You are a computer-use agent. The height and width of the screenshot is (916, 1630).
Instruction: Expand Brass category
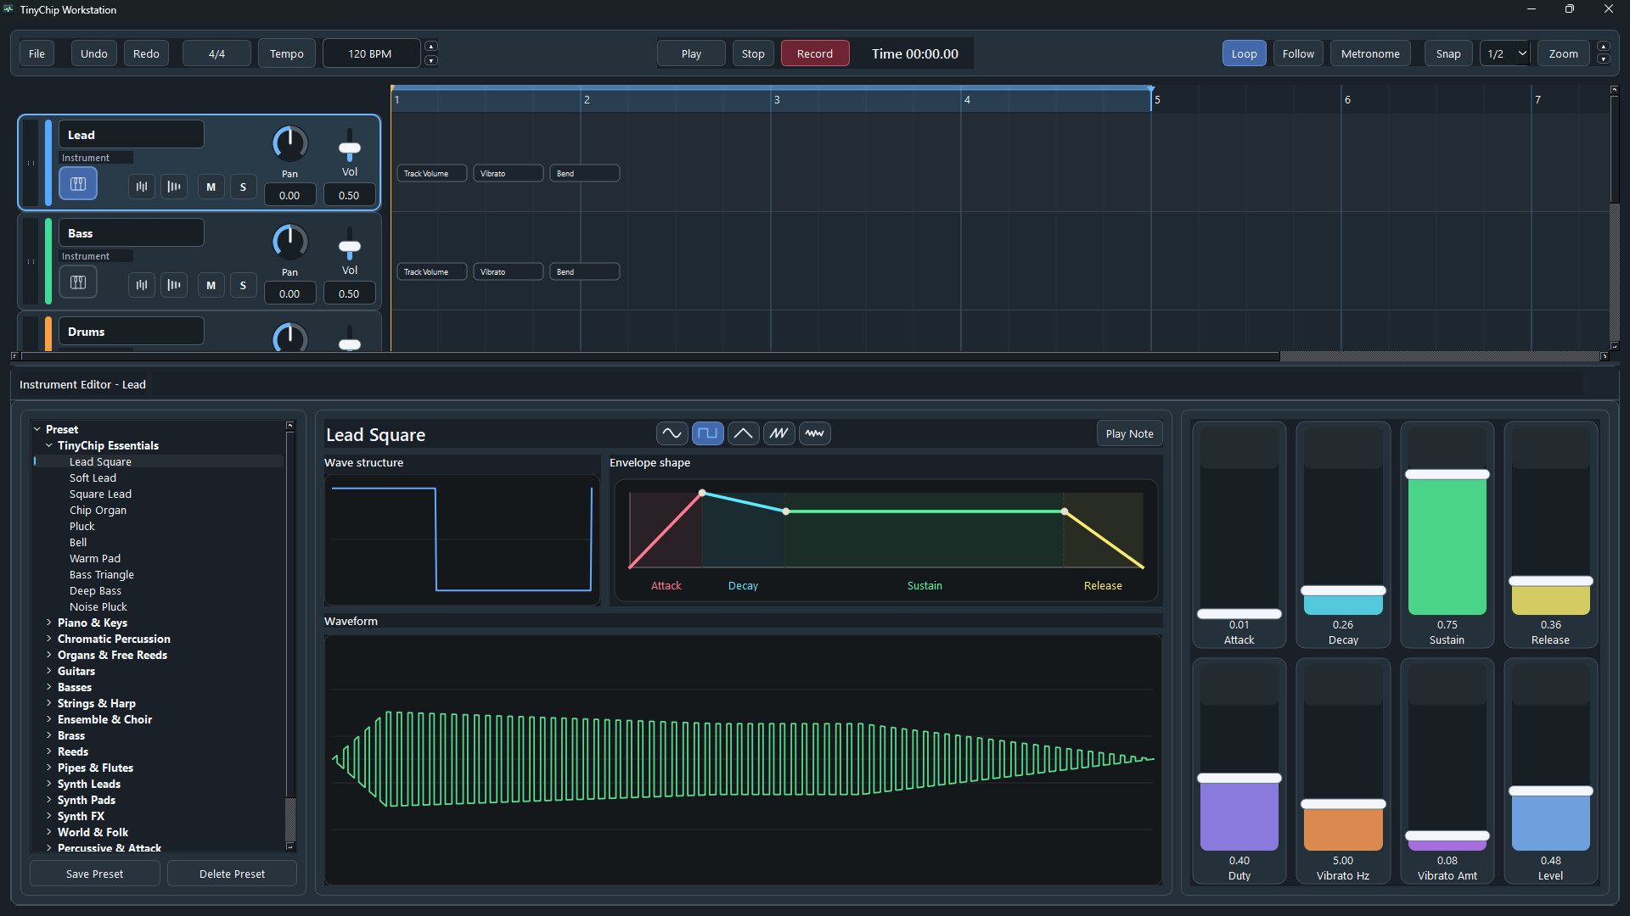pos(49,735)
